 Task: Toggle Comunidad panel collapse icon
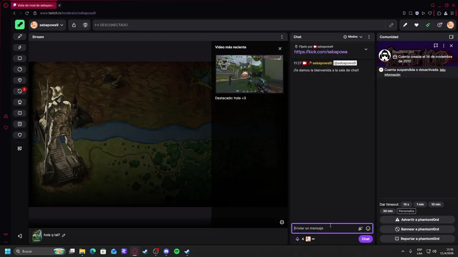coord(451,37)
